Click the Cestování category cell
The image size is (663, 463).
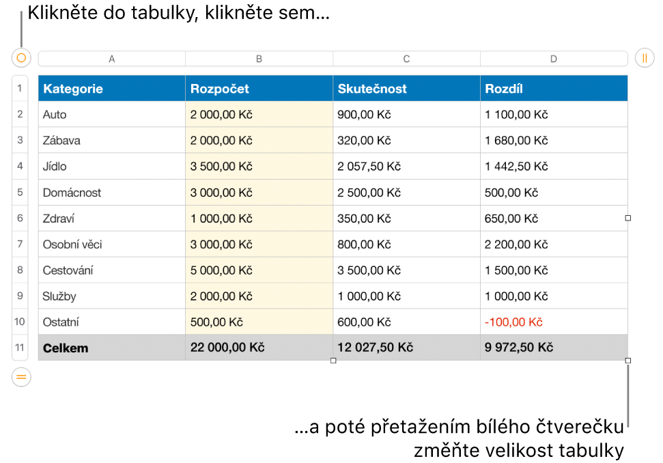(x=111, y=270)
